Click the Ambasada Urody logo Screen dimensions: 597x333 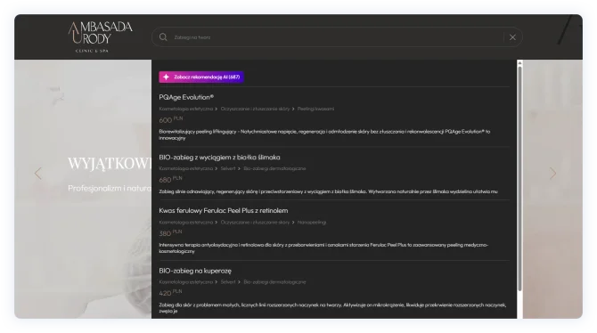click(x=100, y=37)
